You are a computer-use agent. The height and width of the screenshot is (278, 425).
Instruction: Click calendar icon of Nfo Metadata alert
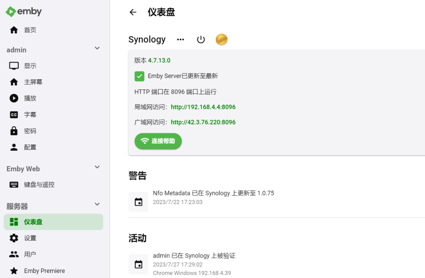pyautogui.click(x=139, y=202)
